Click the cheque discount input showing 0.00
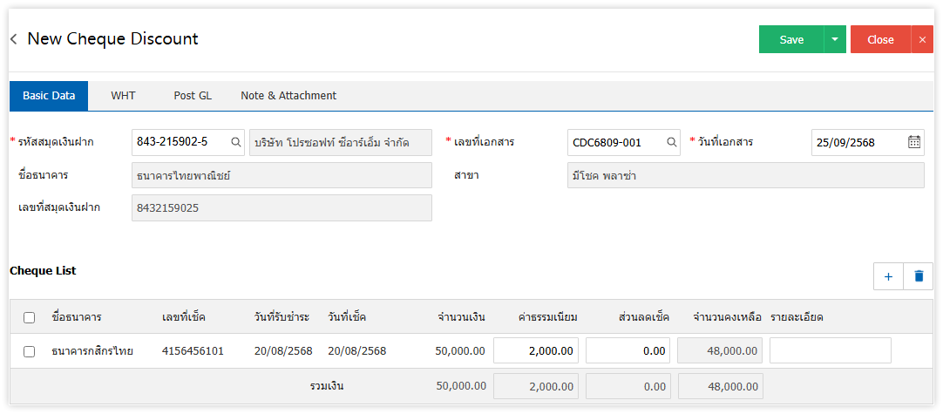Screen dimensions: 943x414 [x=628, y=351]
